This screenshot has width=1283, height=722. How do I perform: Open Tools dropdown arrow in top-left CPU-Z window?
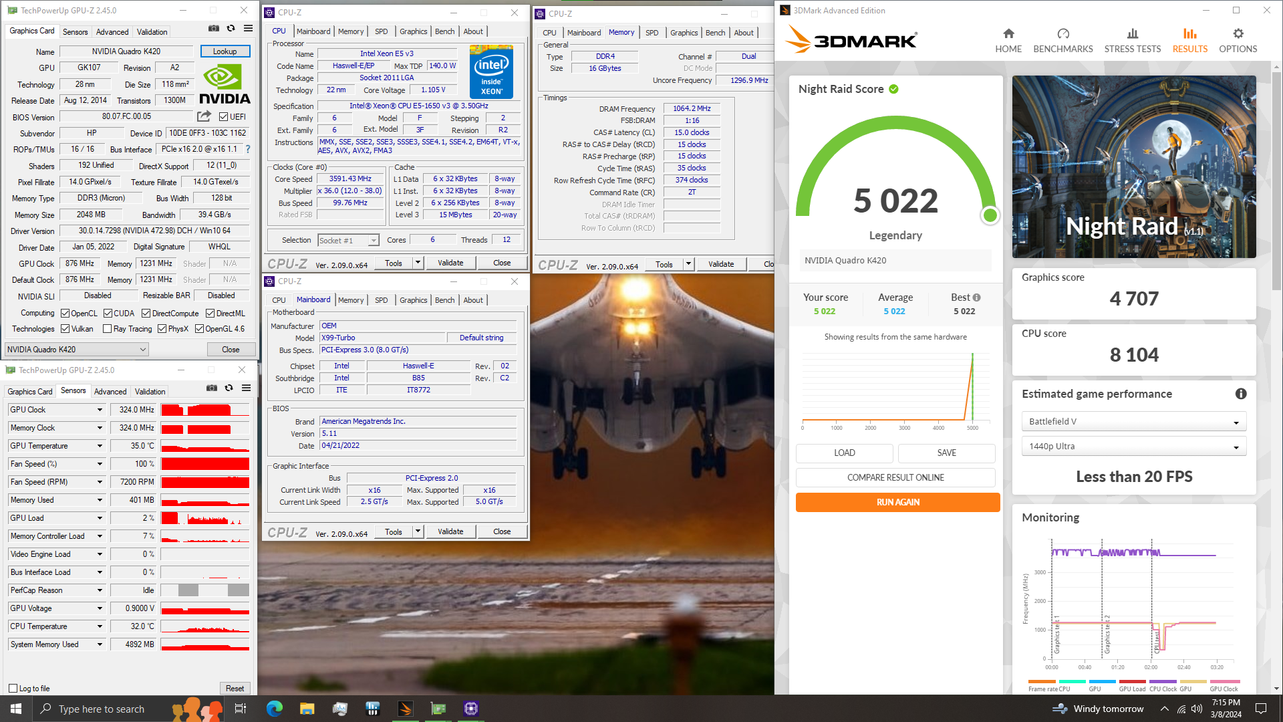(418, 263)
